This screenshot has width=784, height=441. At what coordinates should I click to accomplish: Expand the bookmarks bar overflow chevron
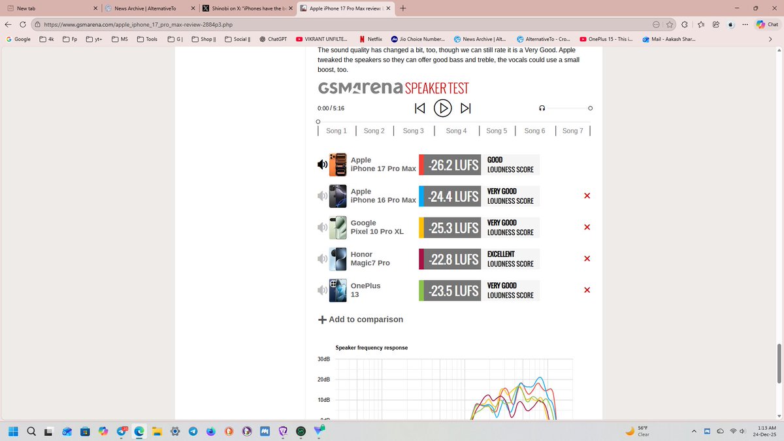[x=770, y=39]
